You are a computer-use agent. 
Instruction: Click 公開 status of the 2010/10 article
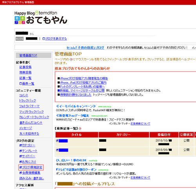coord(187,140)
